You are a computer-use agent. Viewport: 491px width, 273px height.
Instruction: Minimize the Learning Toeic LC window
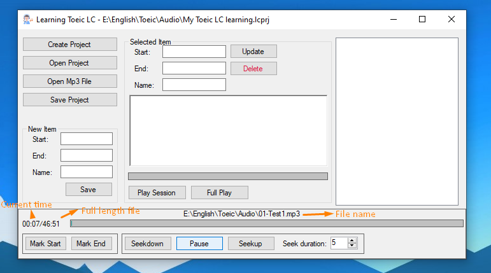(394, 20)
